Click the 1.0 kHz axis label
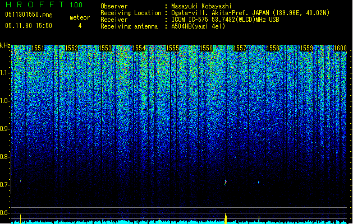Viewport: 353px width, 224px height. (x=4, y=101)
